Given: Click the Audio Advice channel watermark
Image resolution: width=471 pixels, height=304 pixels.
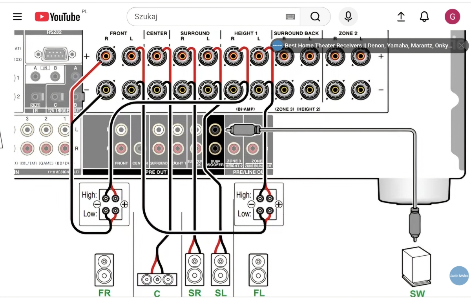Looking at the screenshot, I should click(x=459, y=276).
